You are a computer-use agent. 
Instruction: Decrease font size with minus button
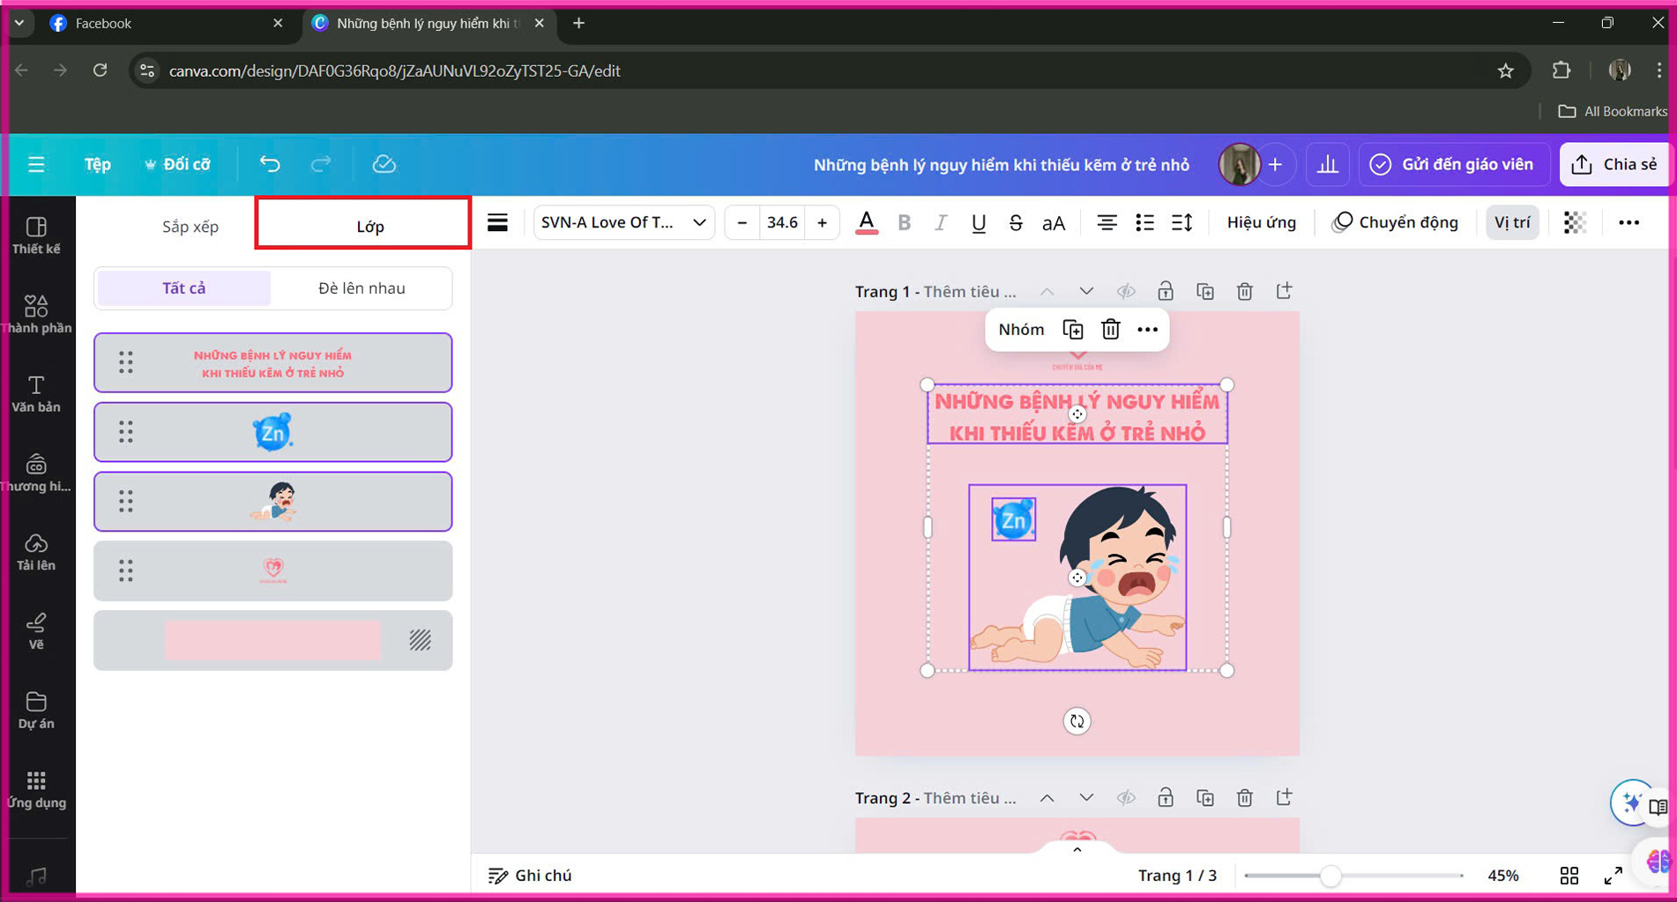(x=742, y=223)
